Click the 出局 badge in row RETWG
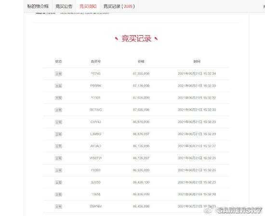 click(58, 110)
